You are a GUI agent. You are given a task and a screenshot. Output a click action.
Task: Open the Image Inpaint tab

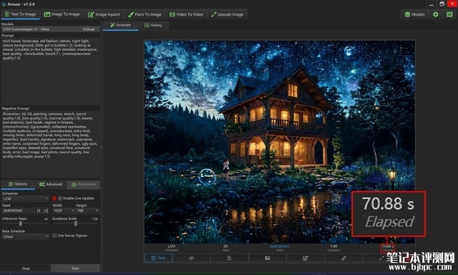coord(104,14)
